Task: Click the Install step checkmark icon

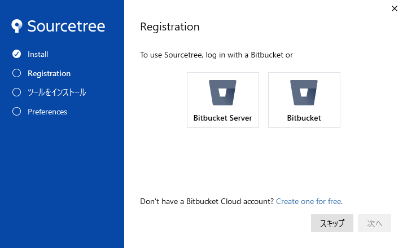Action: click(16, 54)
